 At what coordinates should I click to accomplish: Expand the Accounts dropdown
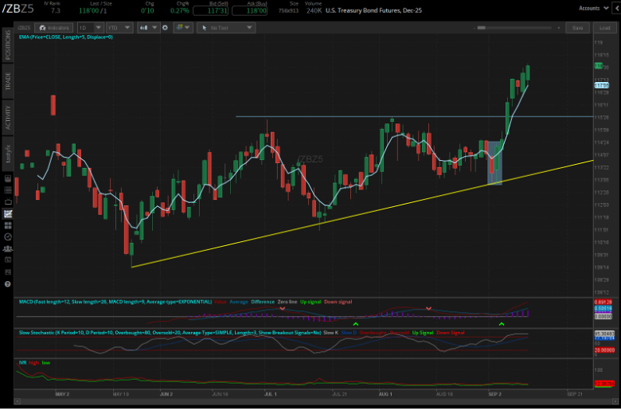click(x=594, y=8)
